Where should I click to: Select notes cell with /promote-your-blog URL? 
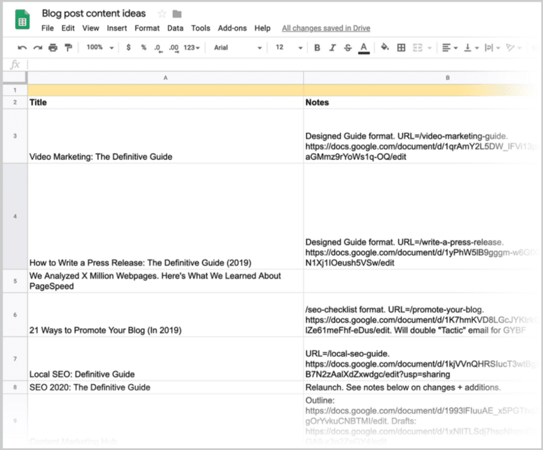coord(422,315)
